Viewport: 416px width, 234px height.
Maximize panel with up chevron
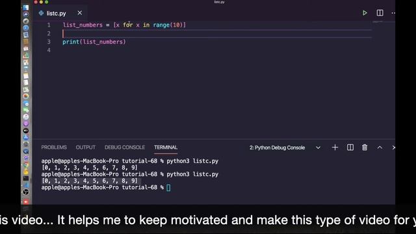(380, 148)
